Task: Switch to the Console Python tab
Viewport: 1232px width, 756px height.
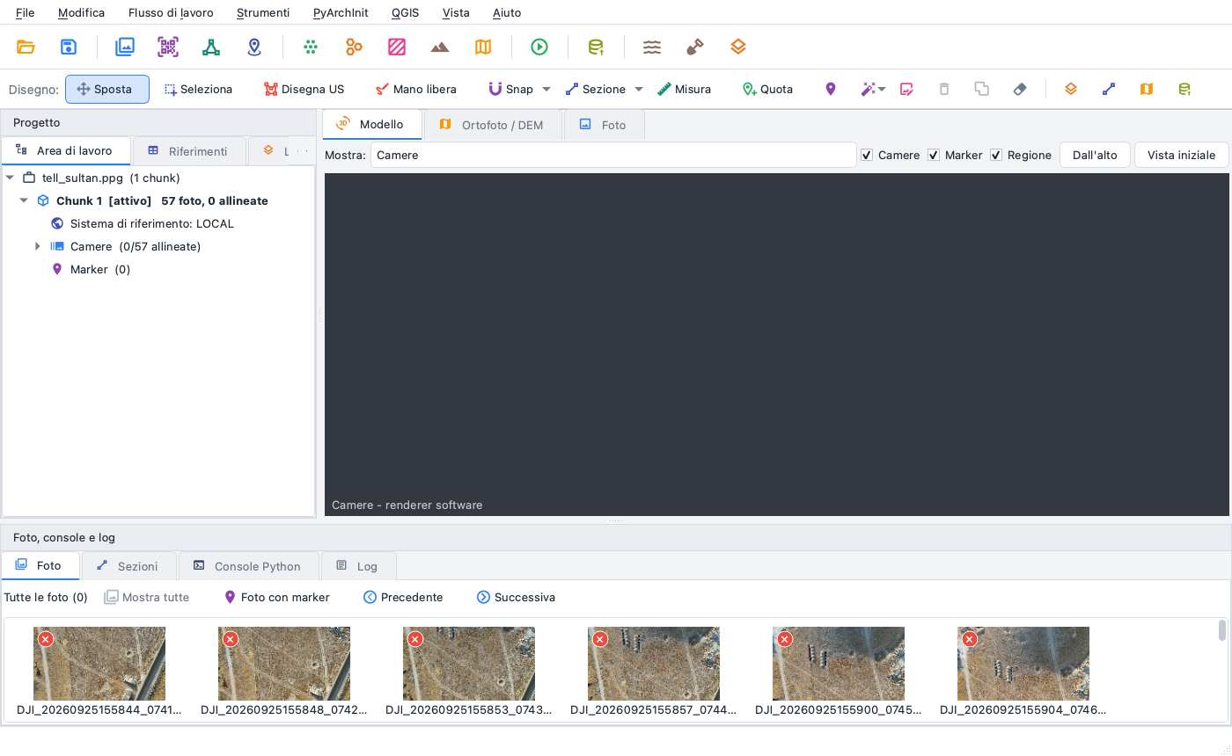Action: pyautogui.click(x=247, y=566)
